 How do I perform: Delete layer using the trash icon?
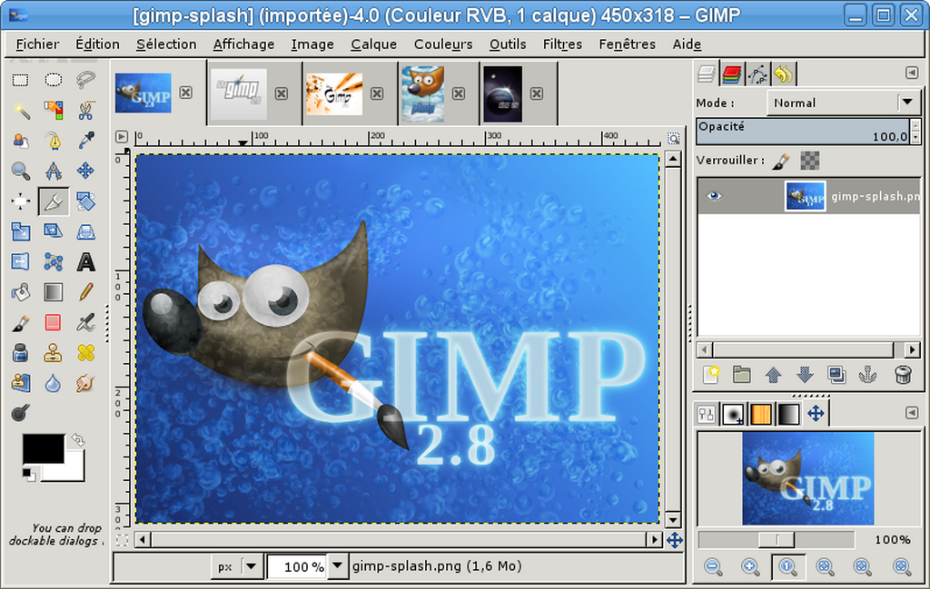902,374
